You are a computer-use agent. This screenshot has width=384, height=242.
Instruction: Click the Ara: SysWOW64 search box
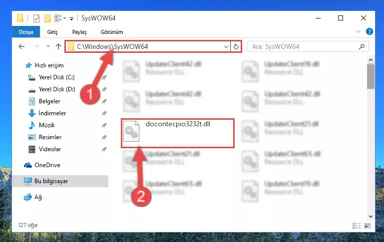(308, 46)
